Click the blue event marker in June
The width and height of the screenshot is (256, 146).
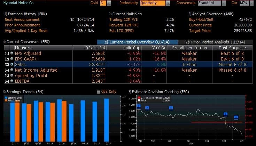pos(171,108)
